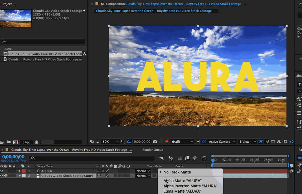Screen dimensions: 302x194
Task: Toggle mask and shape path visibility
Action: (129, 142)
